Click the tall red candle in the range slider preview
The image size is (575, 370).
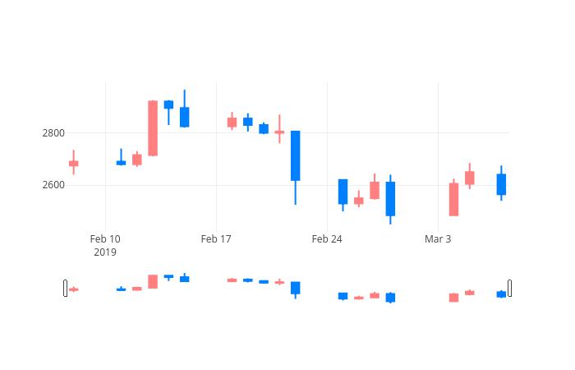coord(153,281)
